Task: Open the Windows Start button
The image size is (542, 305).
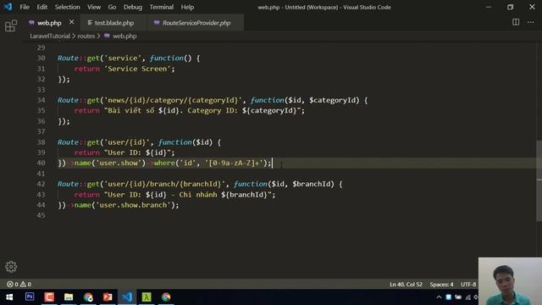Action: click(x=9, y=297)
